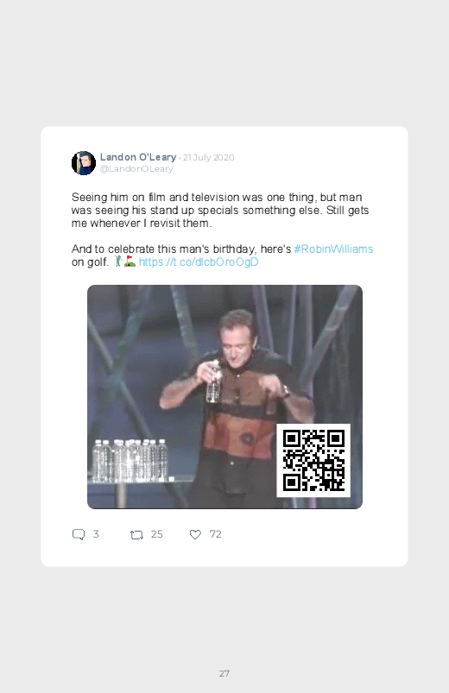
Task: Click the like count 72
Action: 215,534
